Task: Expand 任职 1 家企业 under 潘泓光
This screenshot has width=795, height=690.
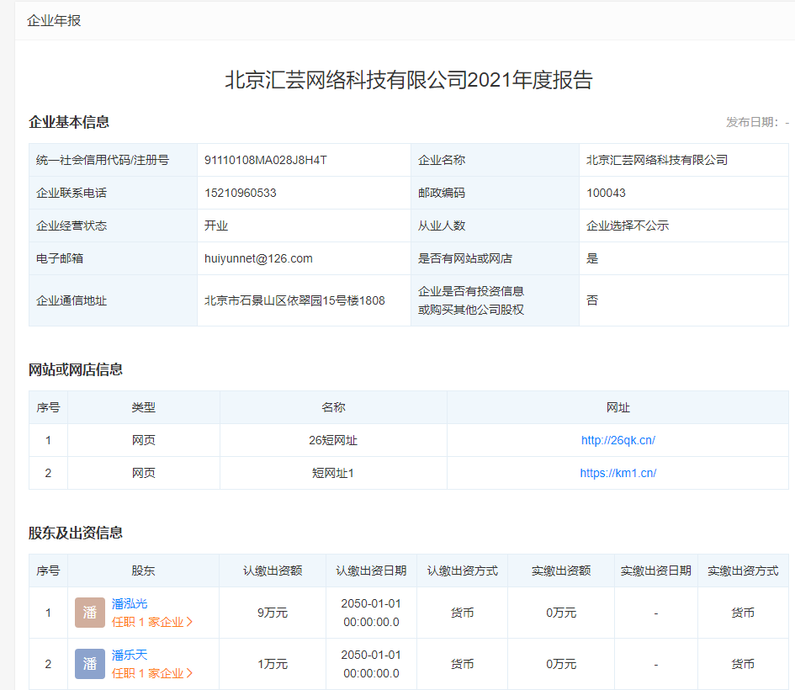Action: pos(152,622)
